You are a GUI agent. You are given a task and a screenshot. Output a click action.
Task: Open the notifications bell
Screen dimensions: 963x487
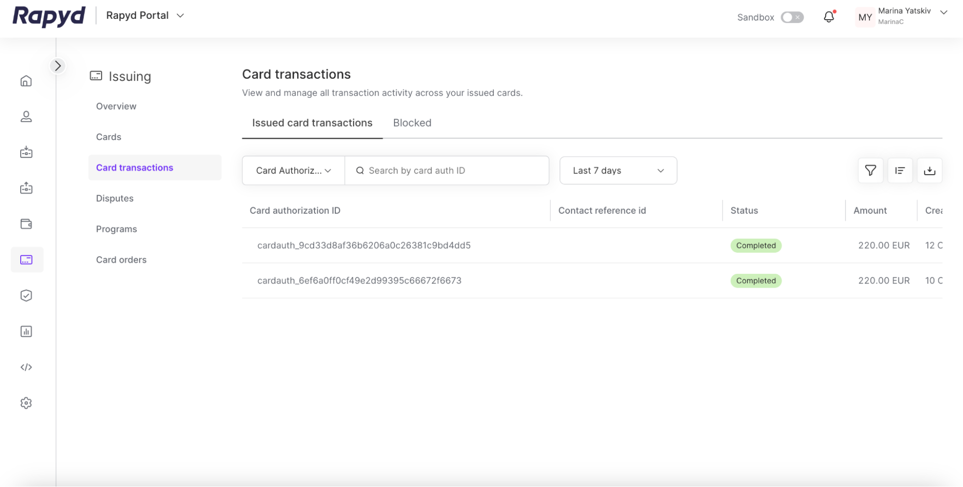click(829, 17)
